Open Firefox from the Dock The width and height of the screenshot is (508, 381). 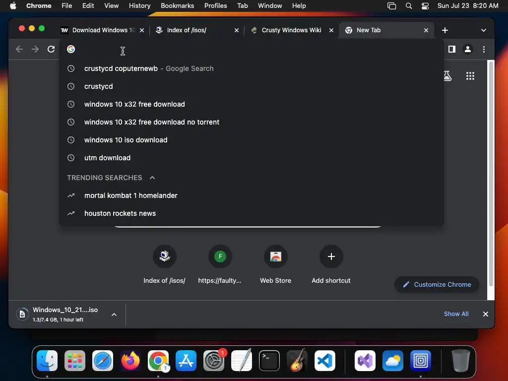tap(130, 361)
